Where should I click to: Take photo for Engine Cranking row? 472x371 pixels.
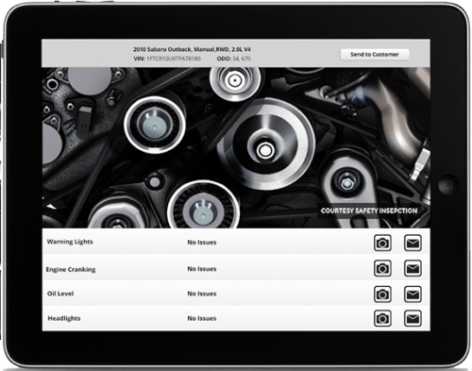pos(382,268)
